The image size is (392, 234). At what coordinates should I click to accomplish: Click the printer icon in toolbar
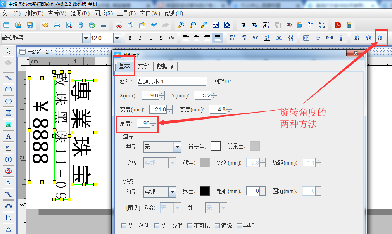(x=57, y=25)
